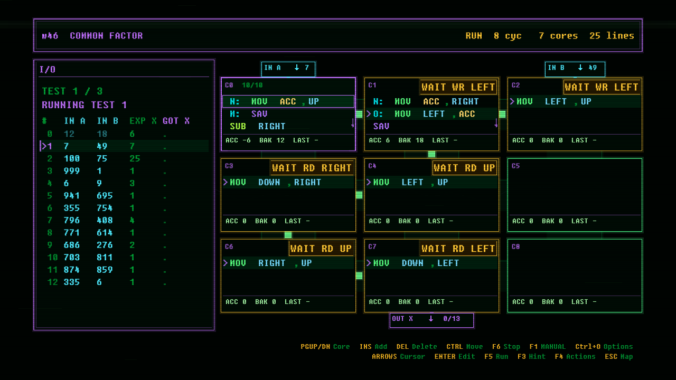The image size is (676, 380).
Task: Select I/O row 4 with inputs 6 and 9
Action: (x=125, y=184)
